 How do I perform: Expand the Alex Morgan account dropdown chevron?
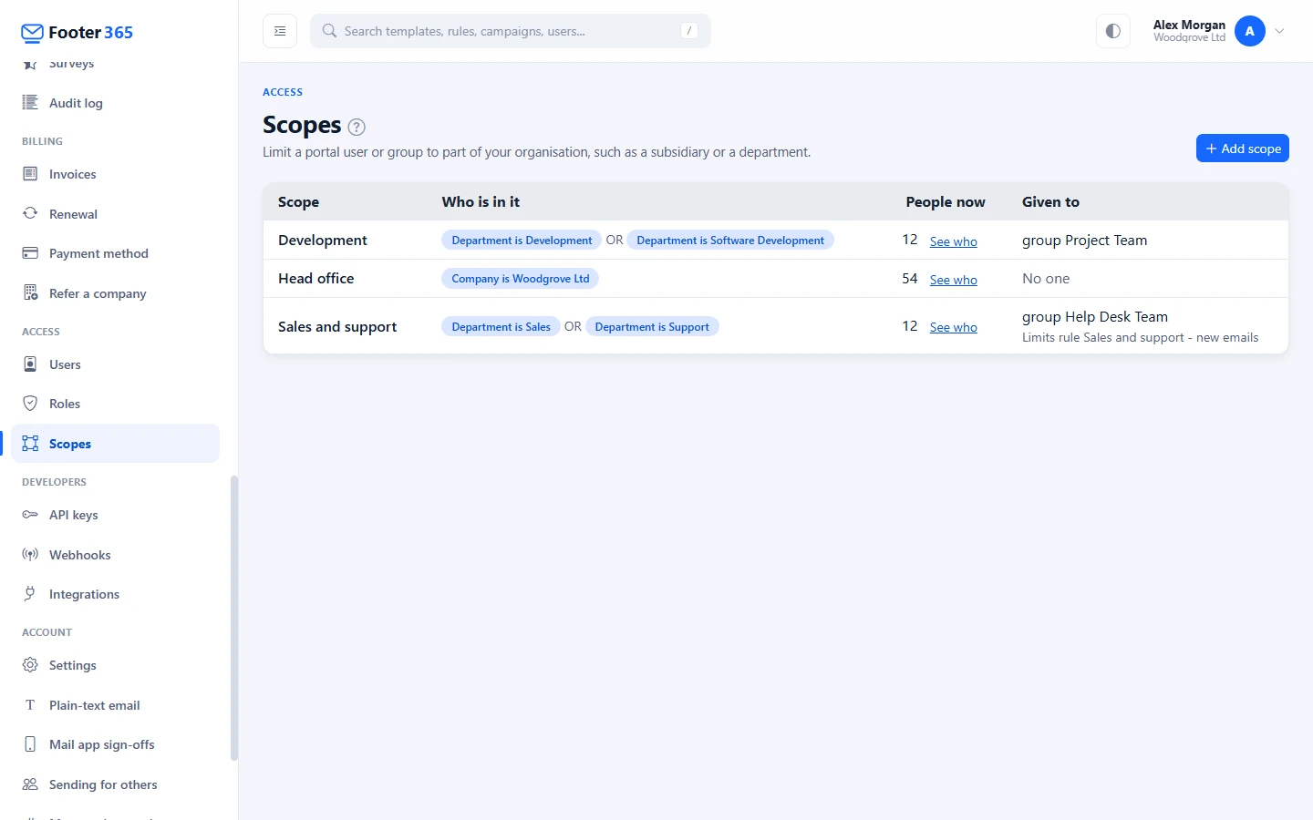click(x=1279, y=31)
